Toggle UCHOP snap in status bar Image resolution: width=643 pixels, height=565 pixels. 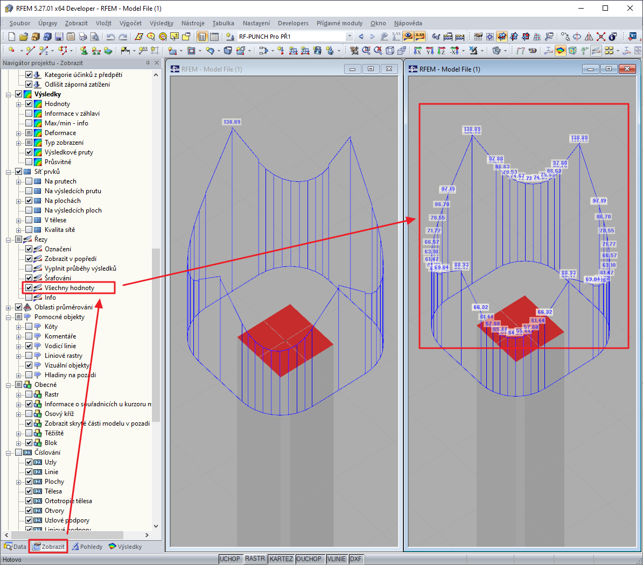(x=229, y=559)
